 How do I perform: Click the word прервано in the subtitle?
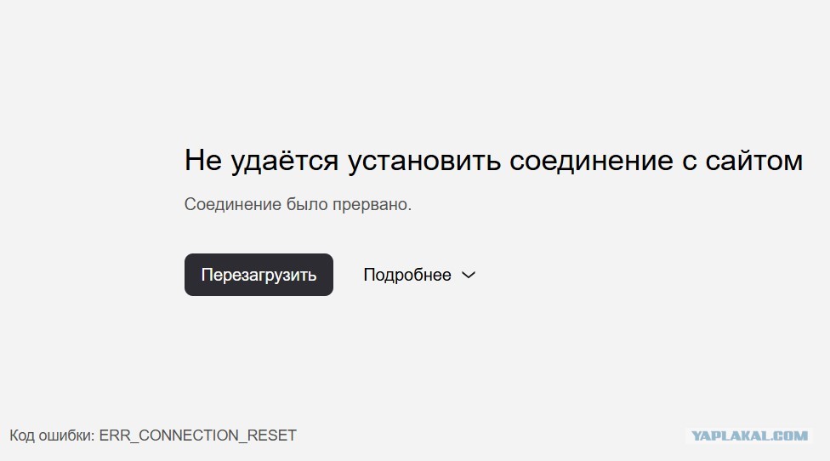[x=372, y=204]
